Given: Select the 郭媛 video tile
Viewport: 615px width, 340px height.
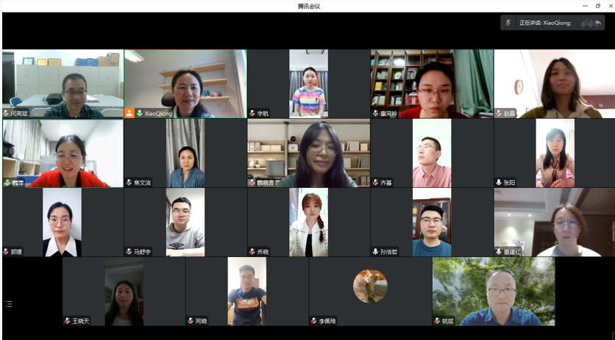Looking at the screenshot, I should tap(63, 222).
